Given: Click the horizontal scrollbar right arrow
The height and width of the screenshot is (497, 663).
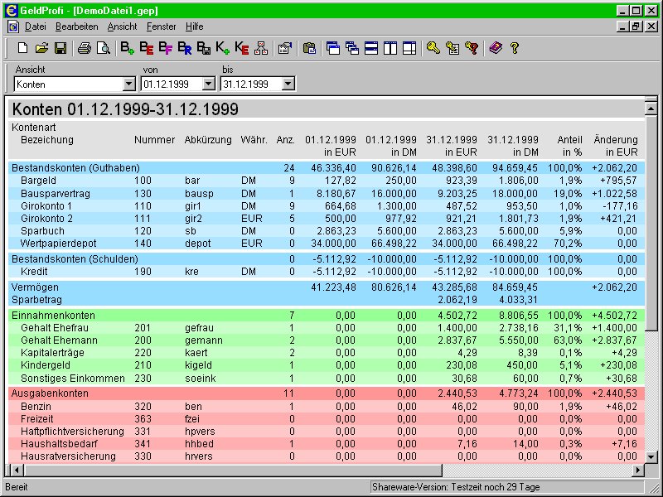Looking at the screenshot, I should click(x=638, y=470).
